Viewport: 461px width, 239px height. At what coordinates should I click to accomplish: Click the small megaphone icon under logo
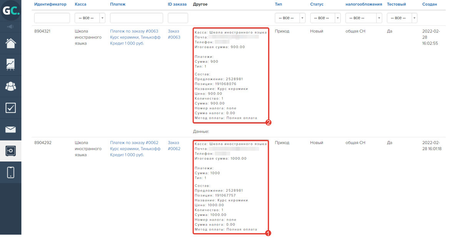coord(10,27)
